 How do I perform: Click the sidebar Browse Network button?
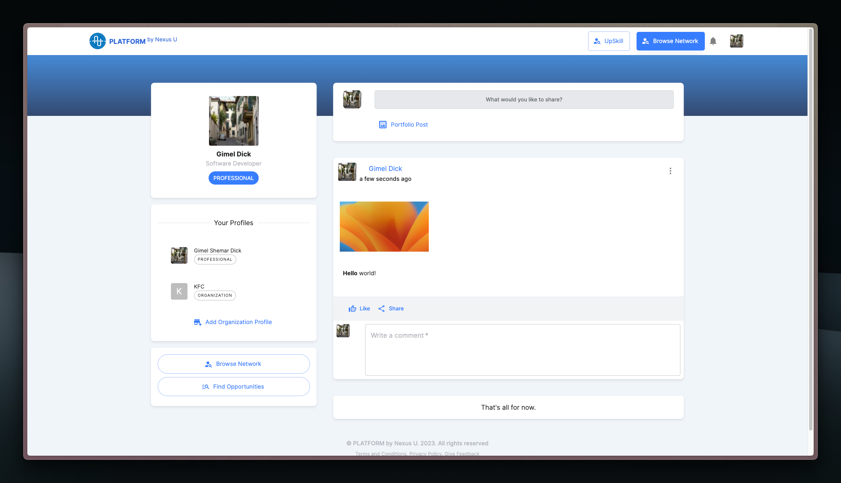click(x=233, y=364)
